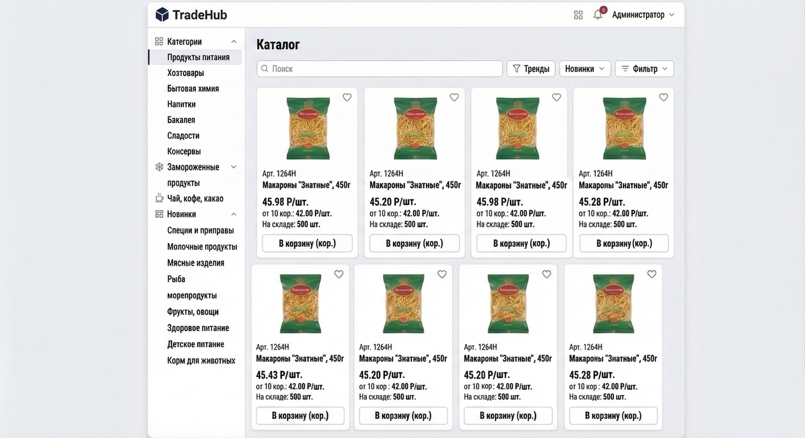Click the cup icon next to Чай, кофе, какао
The image size is (805, 438).
(x=159, y=198)
